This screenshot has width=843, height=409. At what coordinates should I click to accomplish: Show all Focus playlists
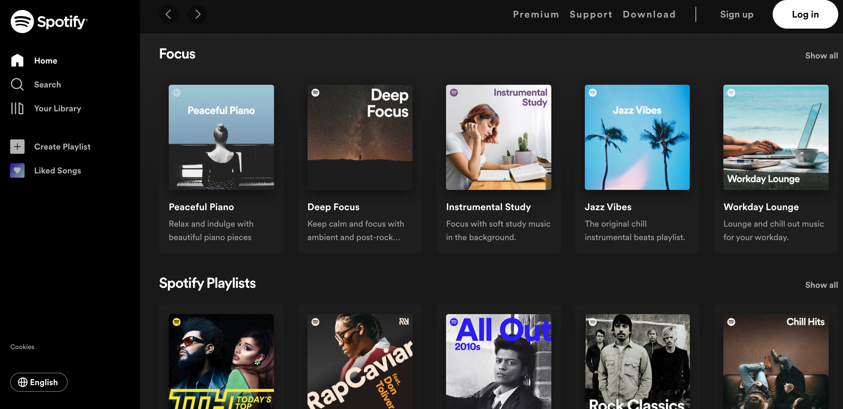pos(821,55)
